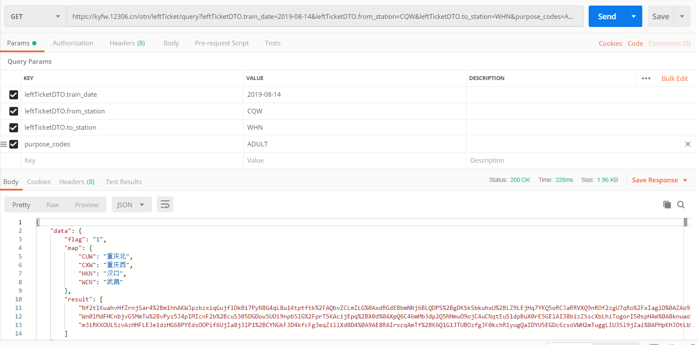This screenshot has height=345, width=698.
Task: View the Test Results tab
Action: pos(123,182)
